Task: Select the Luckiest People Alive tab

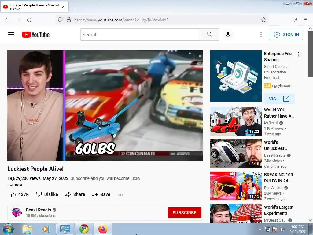Action: (x=34, y=7)
